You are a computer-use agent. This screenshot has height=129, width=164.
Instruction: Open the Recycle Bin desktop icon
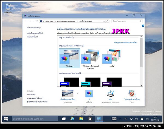coord(8,8)
